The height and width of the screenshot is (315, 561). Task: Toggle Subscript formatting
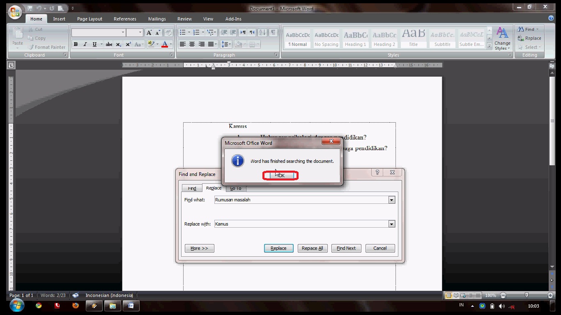(x=118, y=44)
